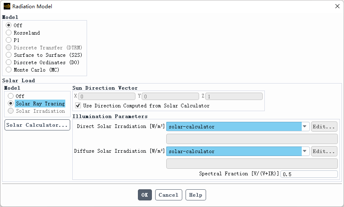The width and height of the screenshot is (344, 207).
Task: Choose Discrete Ordinates (DO) model
Action: [9, 62]
